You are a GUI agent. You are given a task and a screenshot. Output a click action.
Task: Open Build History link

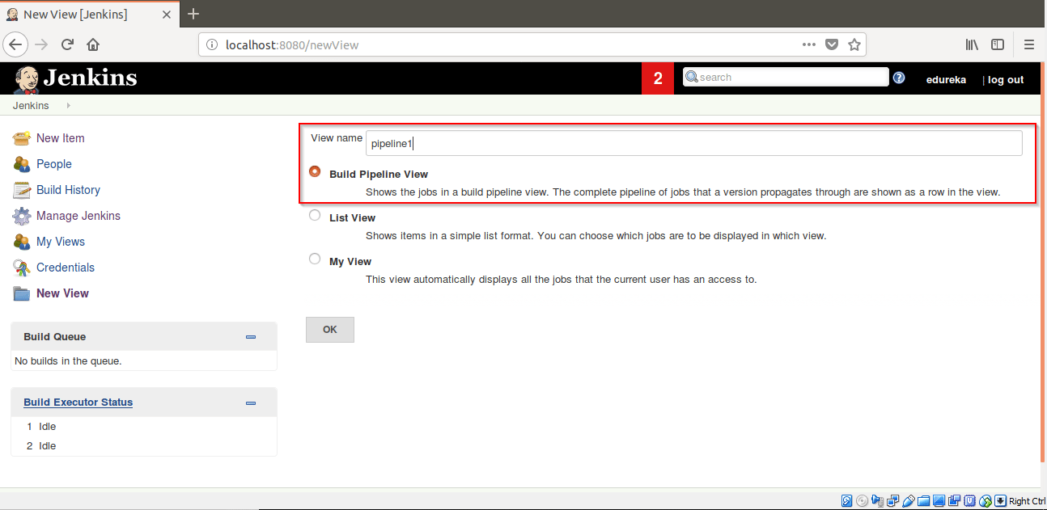click(x=69, y=190)
